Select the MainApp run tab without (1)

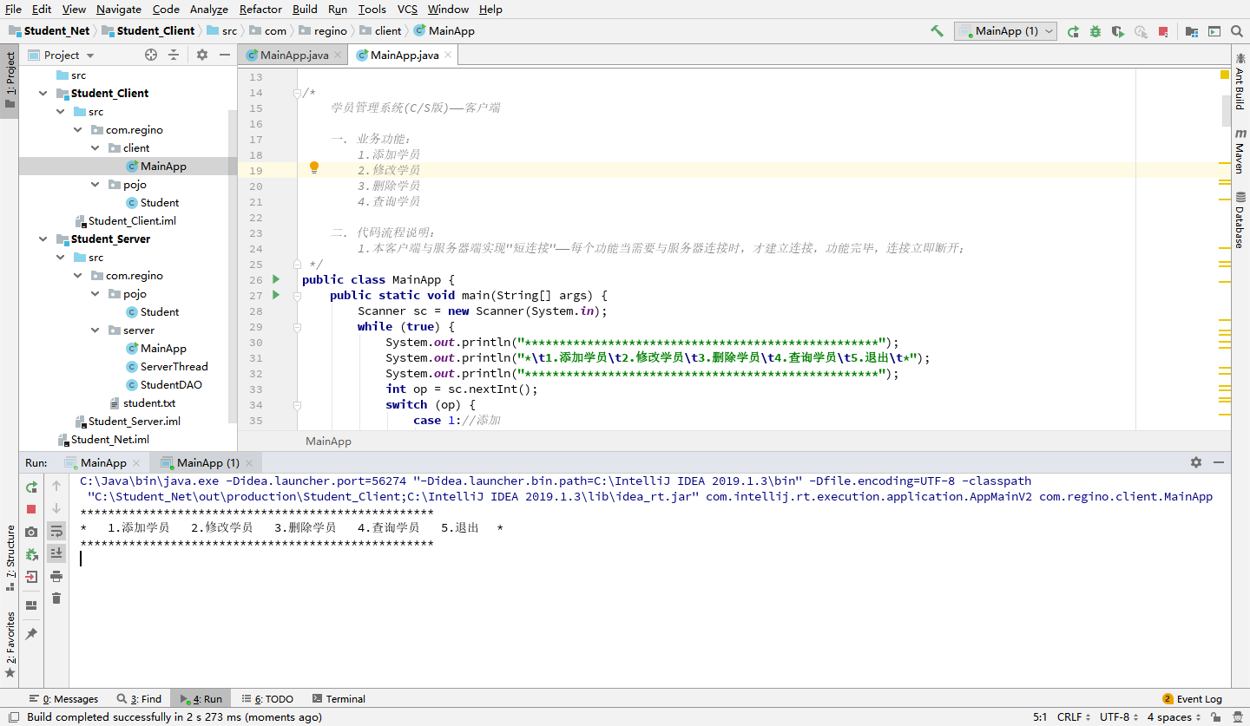[103, 462]
